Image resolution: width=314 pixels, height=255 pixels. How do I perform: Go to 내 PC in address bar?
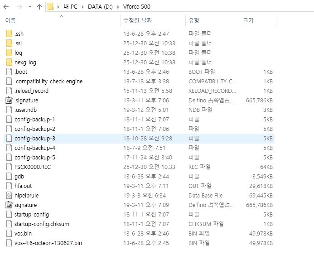70,7
